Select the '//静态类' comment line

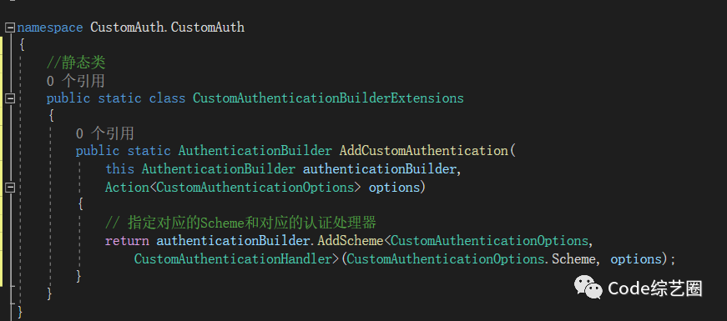tap(76, 63)
